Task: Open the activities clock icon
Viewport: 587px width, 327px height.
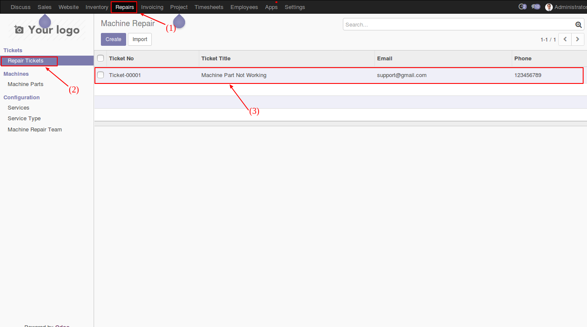Action: (x=522, y=7)
